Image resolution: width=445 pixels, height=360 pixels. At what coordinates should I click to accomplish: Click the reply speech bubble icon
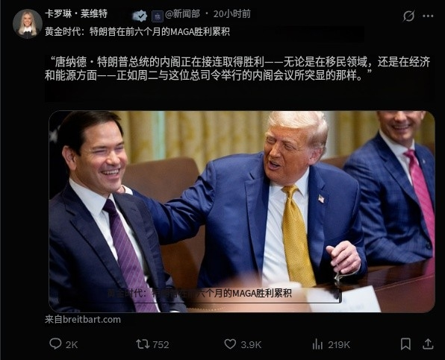55,344
